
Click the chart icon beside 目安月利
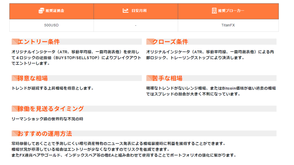tap(125, 11)
